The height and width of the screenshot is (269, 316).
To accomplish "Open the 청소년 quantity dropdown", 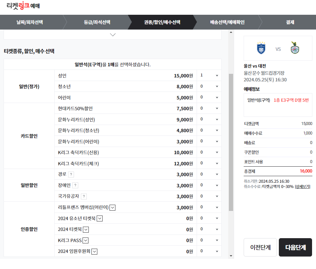I will pyautogui.click(x=209, y=87).
